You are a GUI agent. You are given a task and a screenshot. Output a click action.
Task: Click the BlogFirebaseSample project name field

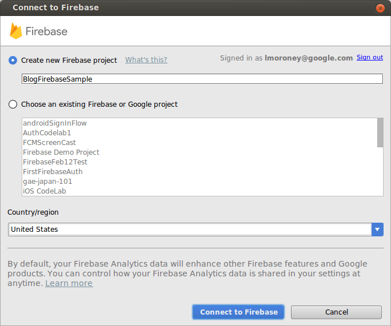pyautogui.click(x=201, y=79)
